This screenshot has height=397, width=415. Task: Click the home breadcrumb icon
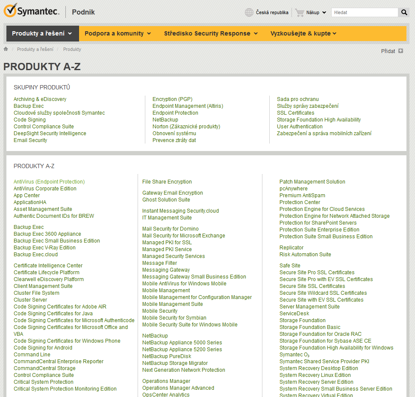point(6,49)
